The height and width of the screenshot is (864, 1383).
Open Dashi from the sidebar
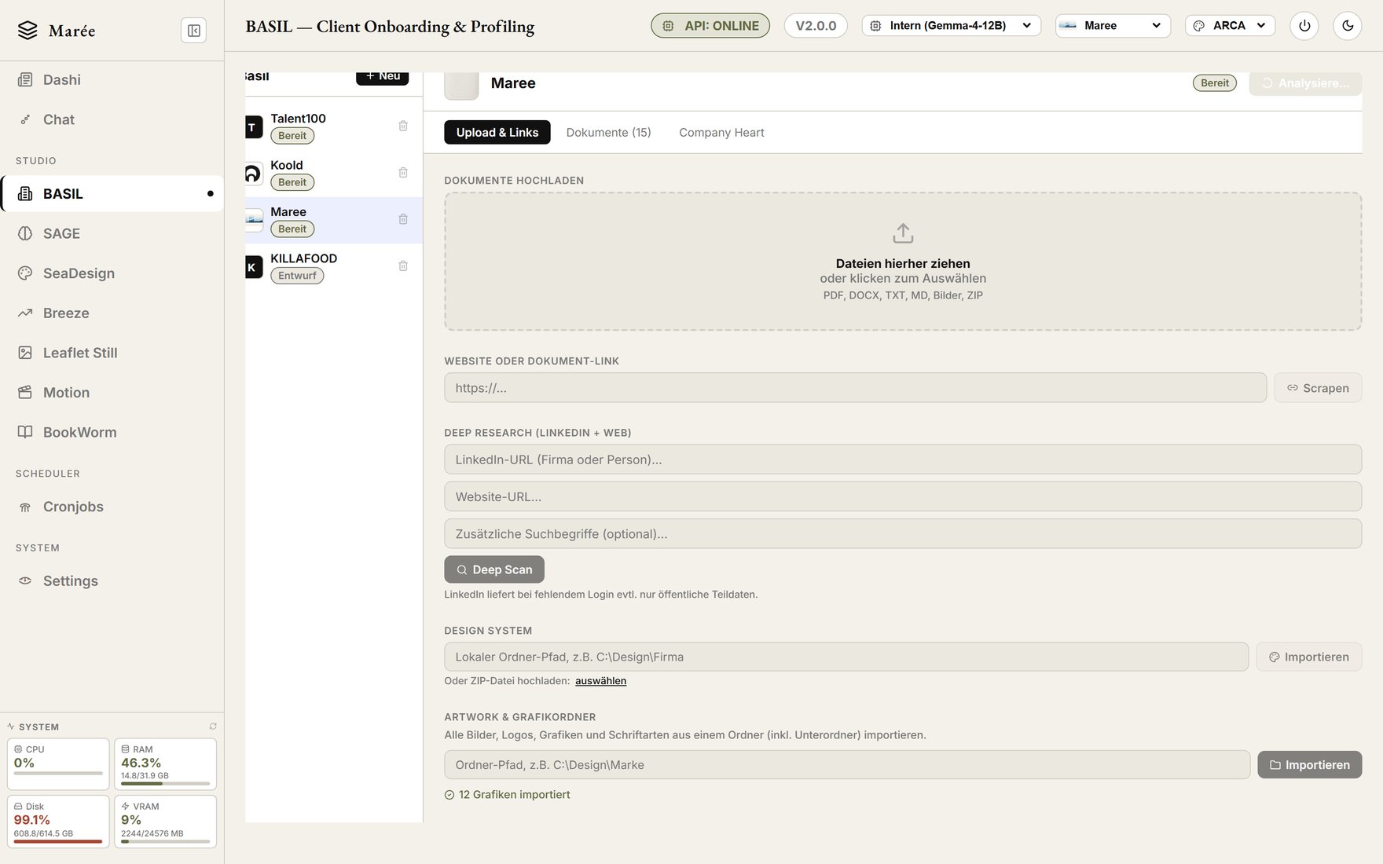point(112,79)
